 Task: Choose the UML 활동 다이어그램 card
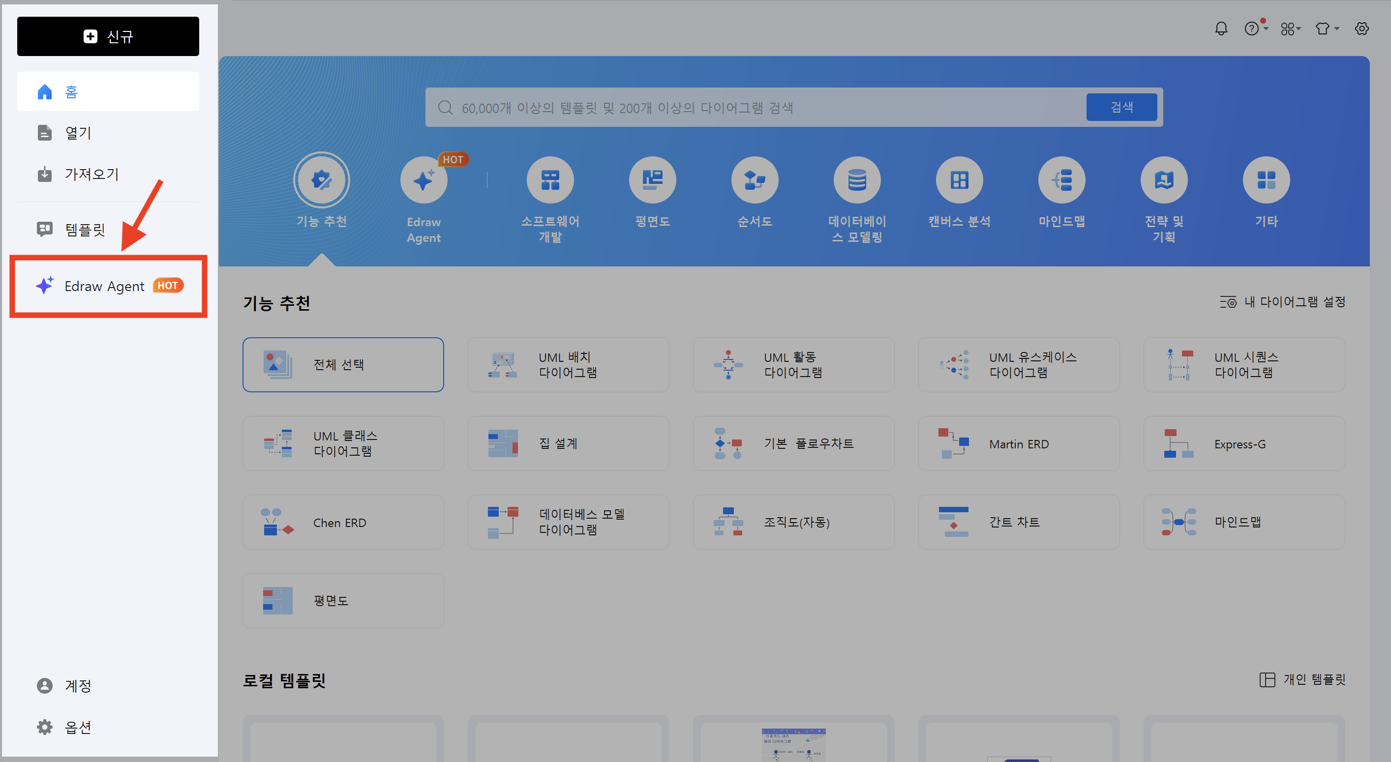[793, 365]
